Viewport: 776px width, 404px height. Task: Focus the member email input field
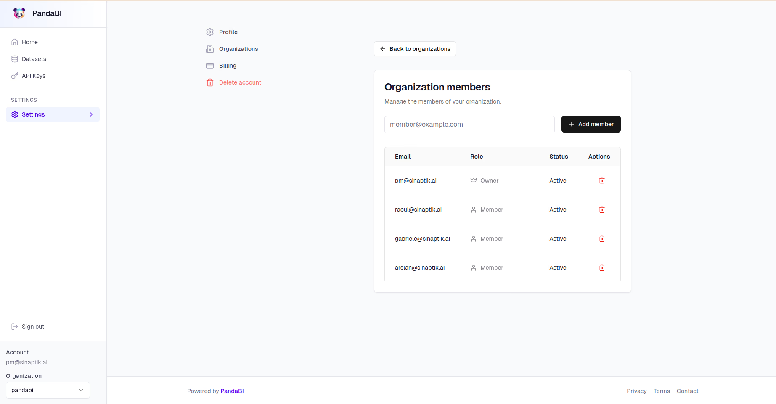[469, 125]
